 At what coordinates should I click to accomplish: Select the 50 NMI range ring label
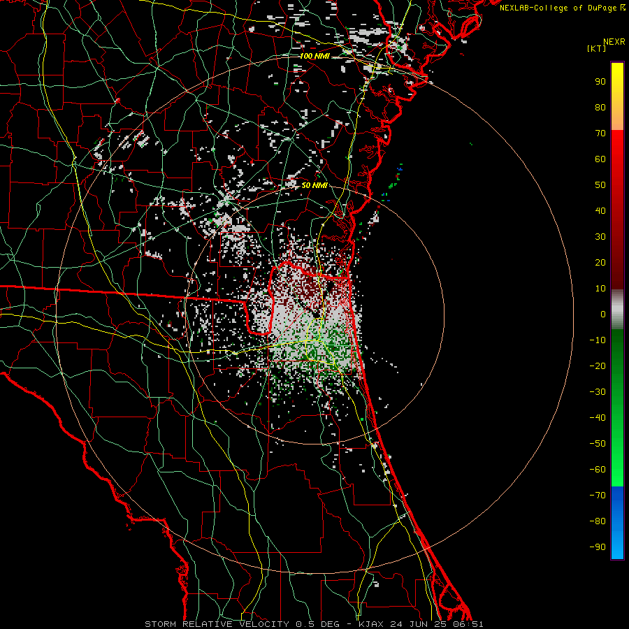[x=314, y=185]
